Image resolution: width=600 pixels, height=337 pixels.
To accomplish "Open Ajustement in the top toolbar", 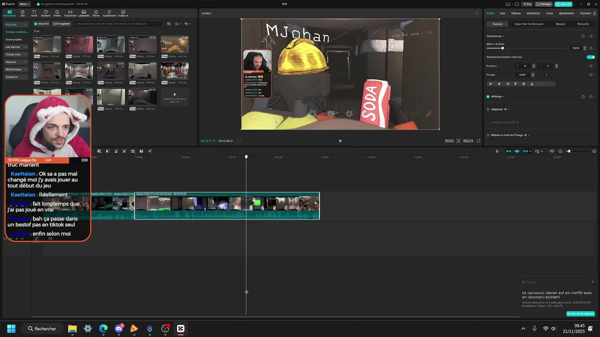I will point(109,13).
